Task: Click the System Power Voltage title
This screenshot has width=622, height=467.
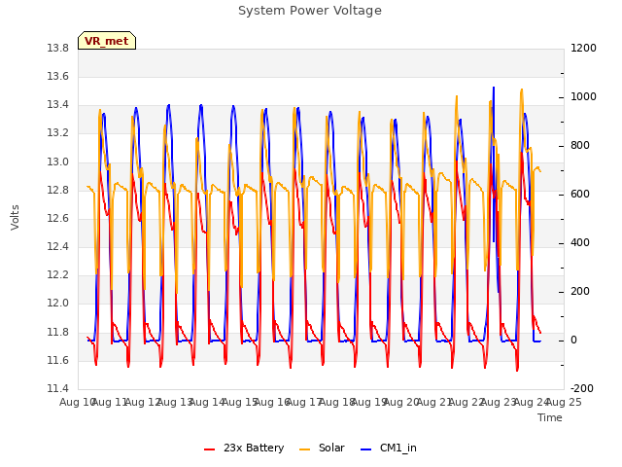Action: pos(310,11)
